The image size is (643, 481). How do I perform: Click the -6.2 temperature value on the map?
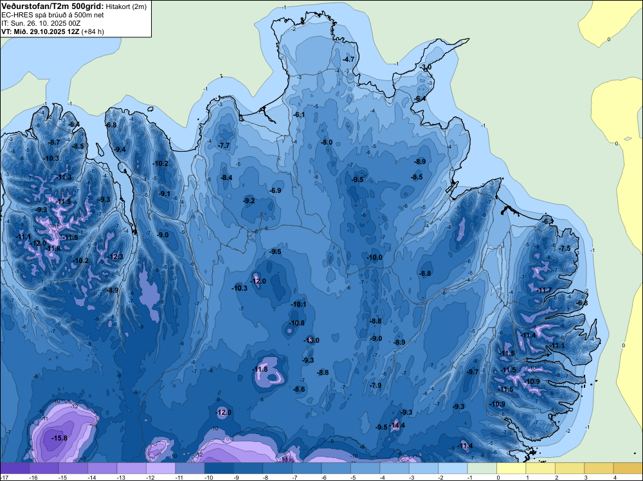(x=547, y=221)
